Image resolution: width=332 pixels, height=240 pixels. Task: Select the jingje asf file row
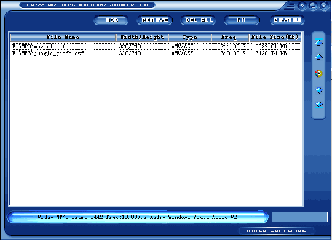156,53
